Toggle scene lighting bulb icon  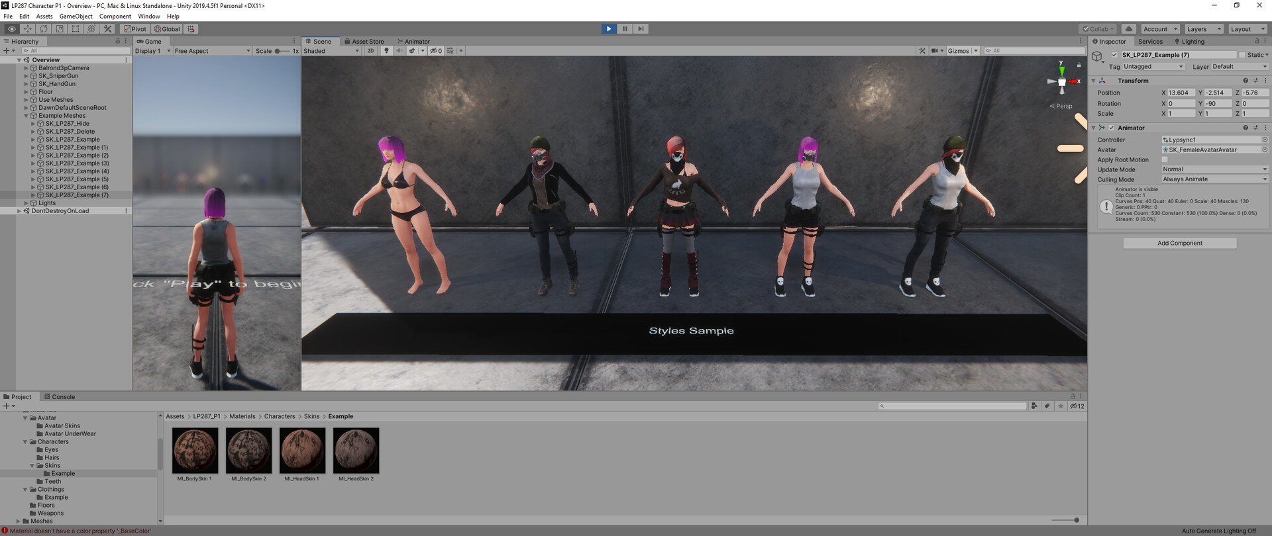[x=386, y=51]
